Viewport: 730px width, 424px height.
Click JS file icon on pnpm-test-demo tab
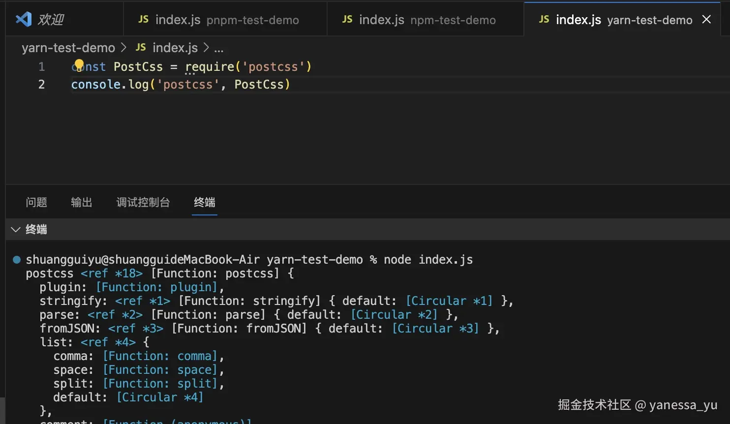coord(143,19)
